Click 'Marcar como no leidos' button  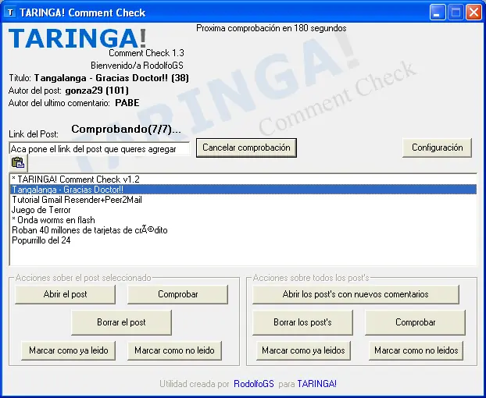point(416,350)
